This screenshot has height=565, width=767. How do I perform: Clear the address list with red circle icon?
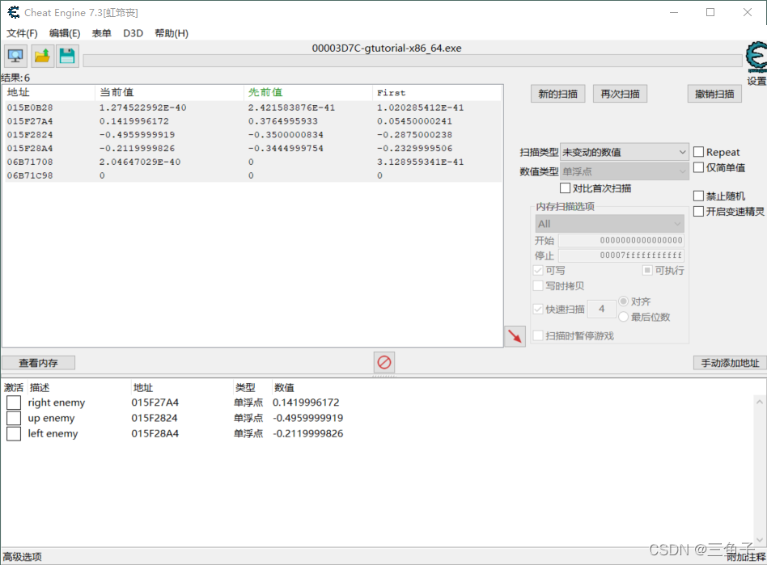tap(384, 362)
